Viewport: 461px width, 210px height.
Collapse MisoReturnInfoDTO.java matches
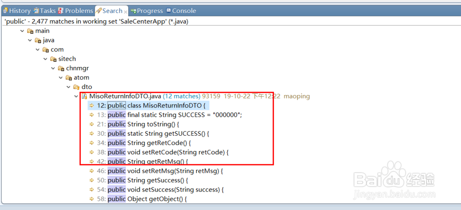point(76,96)
